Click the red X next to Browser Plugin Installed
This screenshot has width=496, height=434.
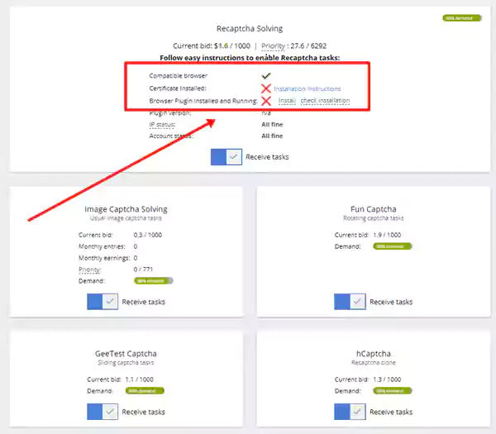tap(266, 101)
